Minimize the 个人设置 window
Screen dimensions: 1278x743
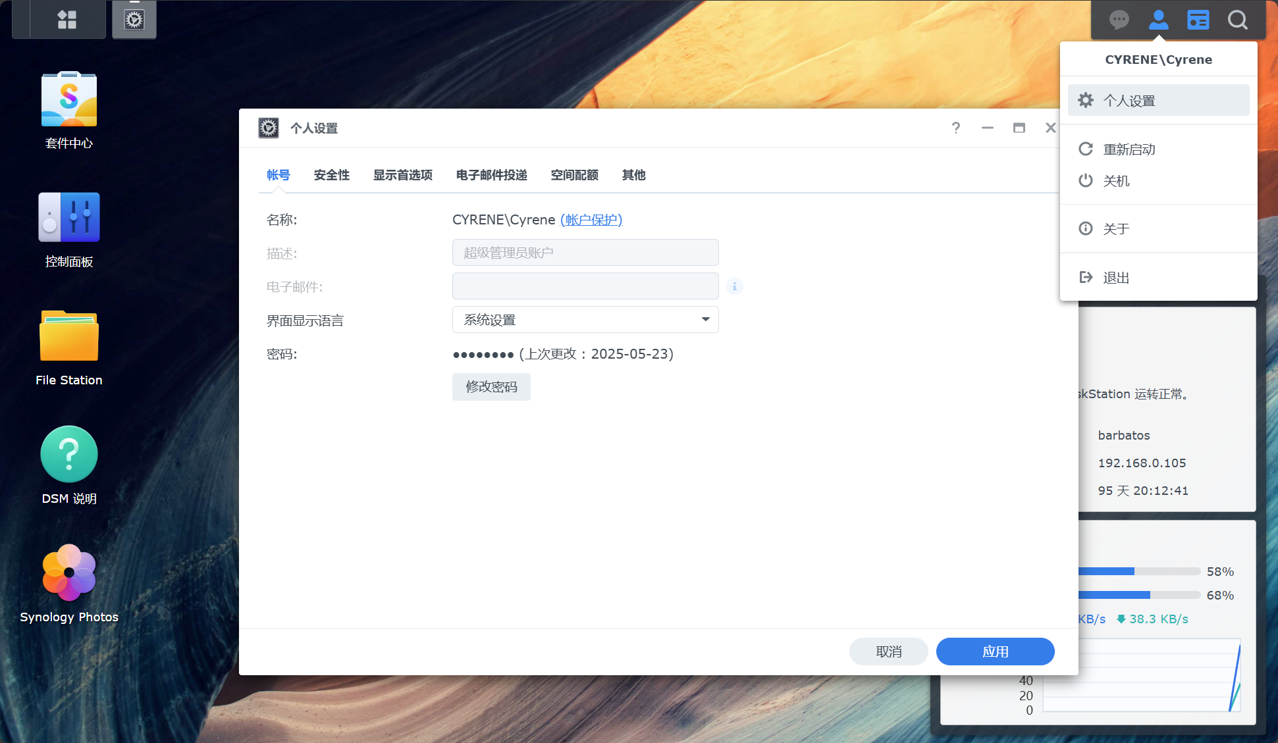(988, 128)
